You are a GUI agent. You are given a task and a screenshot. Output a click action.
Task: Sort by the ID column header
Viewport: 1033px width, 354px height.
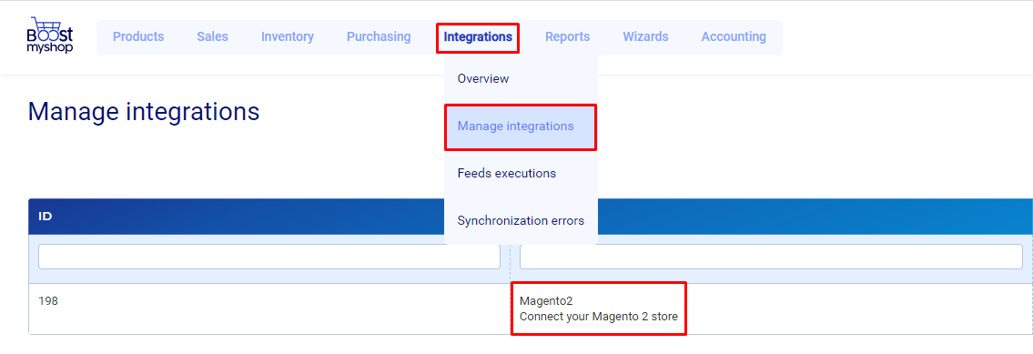[46, 217]
